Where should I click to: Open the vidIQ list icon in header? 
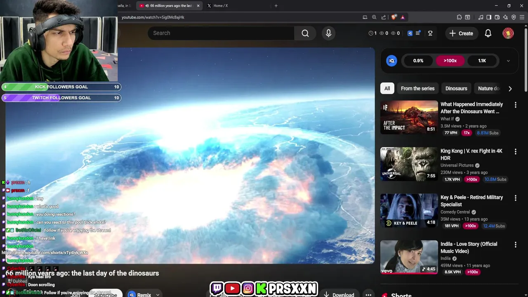[x=418, y=33]
